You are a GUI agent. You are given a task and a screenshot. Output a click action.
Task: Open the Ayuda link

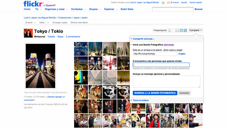(184, 2)
